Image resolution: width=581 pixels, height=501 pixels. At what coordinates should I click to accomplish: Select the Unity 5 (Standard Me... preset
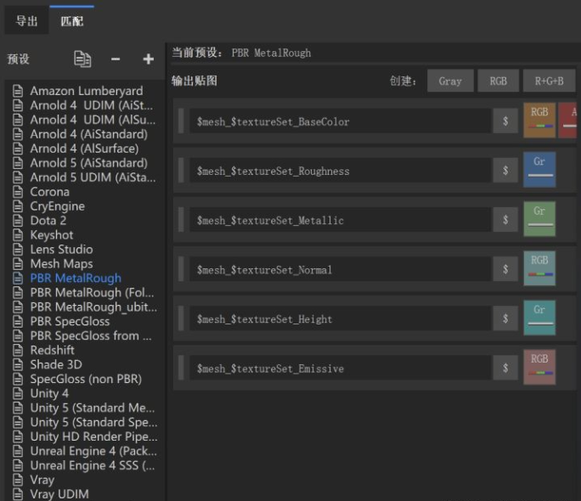point(93,408)
